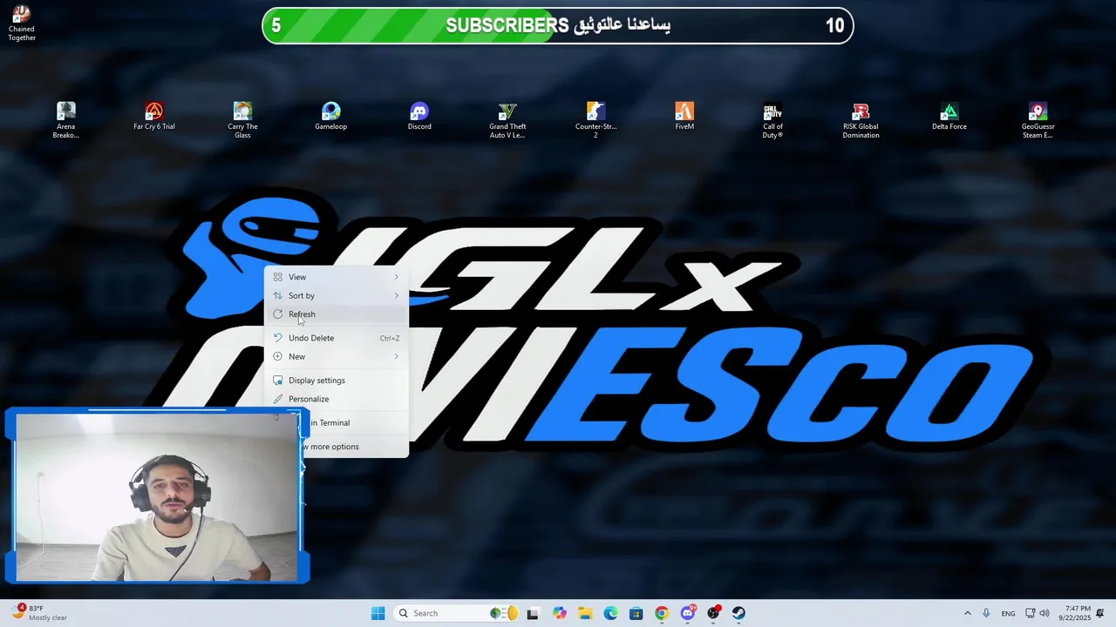This screenshot has width=1116, height=627.
Task: Select the Gameloop desktop icon
Action: [331, 117]
